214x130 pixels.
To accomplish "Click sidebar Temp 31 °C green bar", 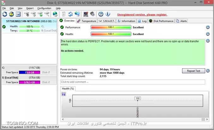I will (29, 30).
